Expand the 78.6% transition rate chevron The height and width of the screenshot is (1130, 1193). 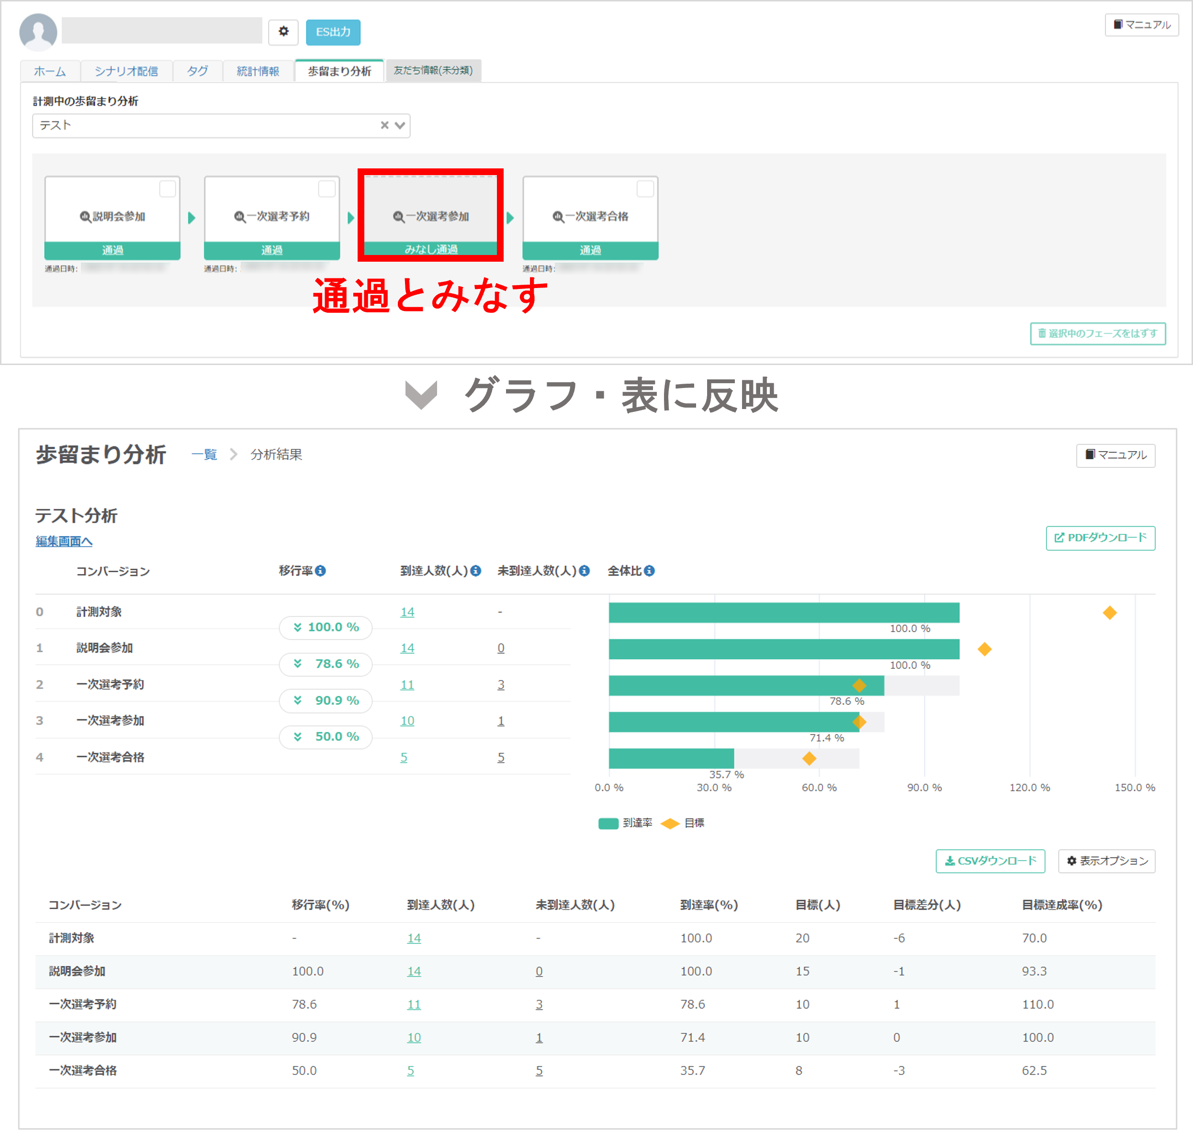(297, 665)
